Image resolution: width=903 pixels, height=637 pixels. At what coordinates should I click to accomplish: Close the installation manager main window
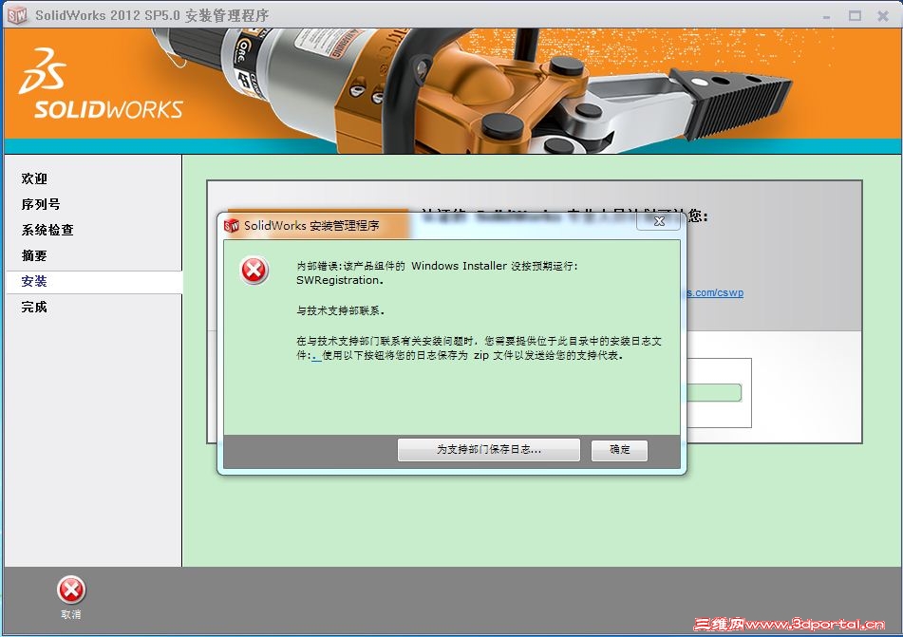tap(883, 15)
